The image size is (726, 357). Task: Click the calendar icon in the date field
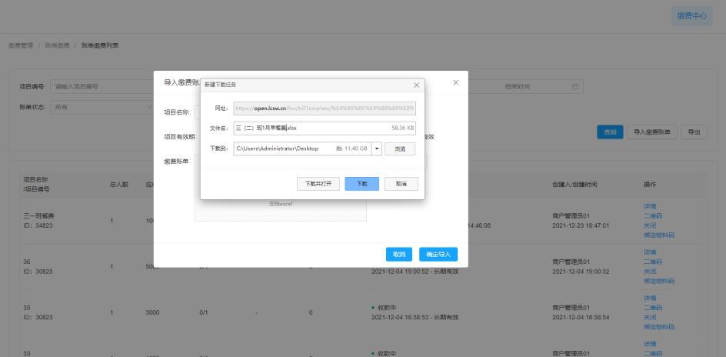pos(575,87)
